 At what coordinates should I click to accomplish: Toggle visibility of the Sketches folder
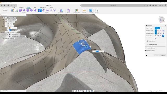6,38
